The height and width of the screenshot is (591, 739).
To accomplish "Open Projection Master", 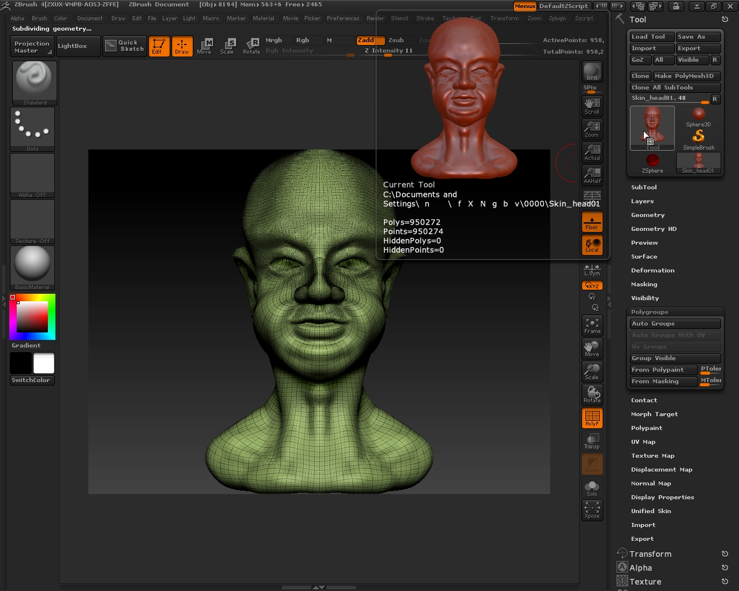I will point(32,47).
